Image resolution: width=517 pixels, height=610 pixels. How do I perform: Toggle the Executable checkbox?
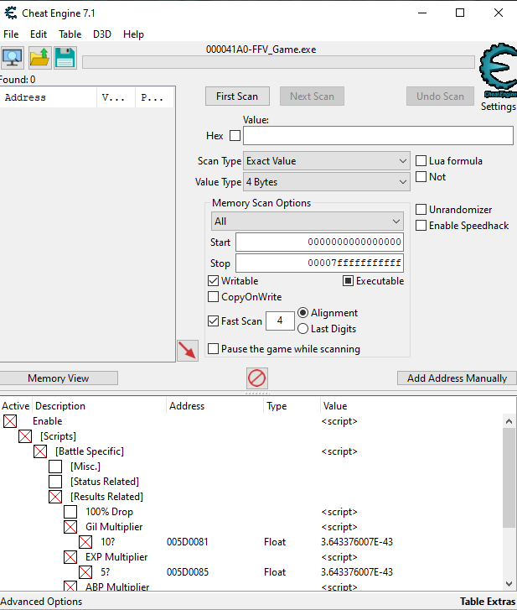348,281
